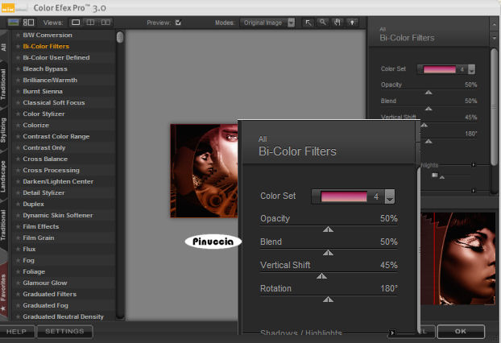Select Graduated Neutral Density filter

click(64, 316)
